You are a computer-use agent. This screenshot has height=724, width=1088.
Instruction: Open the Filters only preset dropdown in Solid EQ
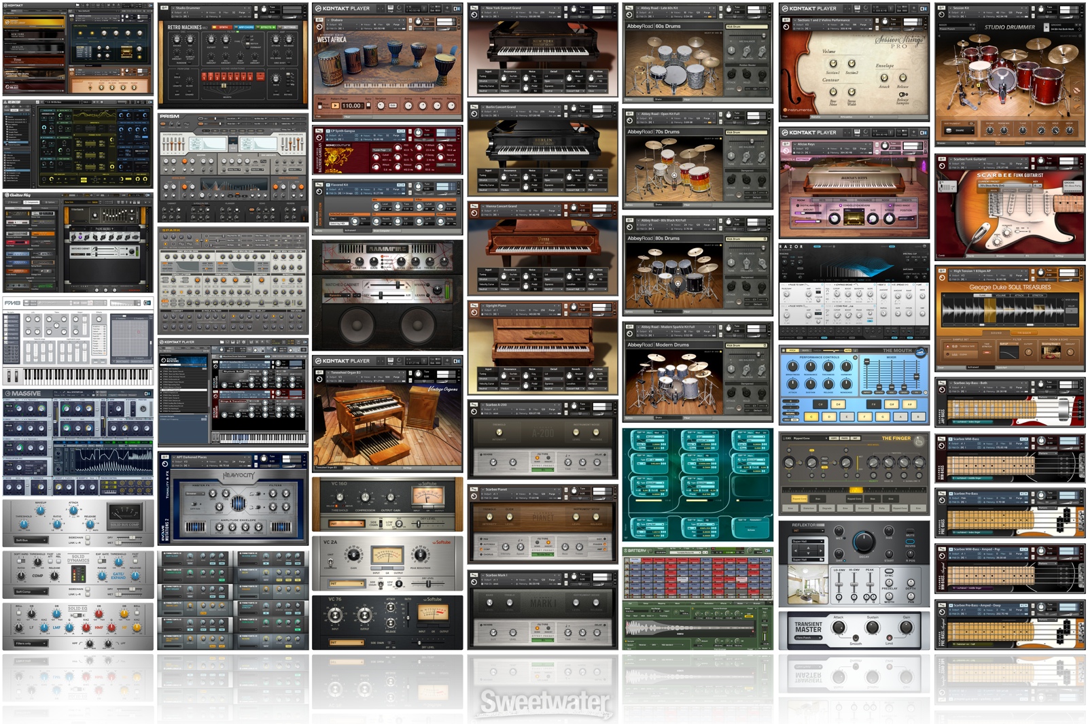tap(31, 643)
